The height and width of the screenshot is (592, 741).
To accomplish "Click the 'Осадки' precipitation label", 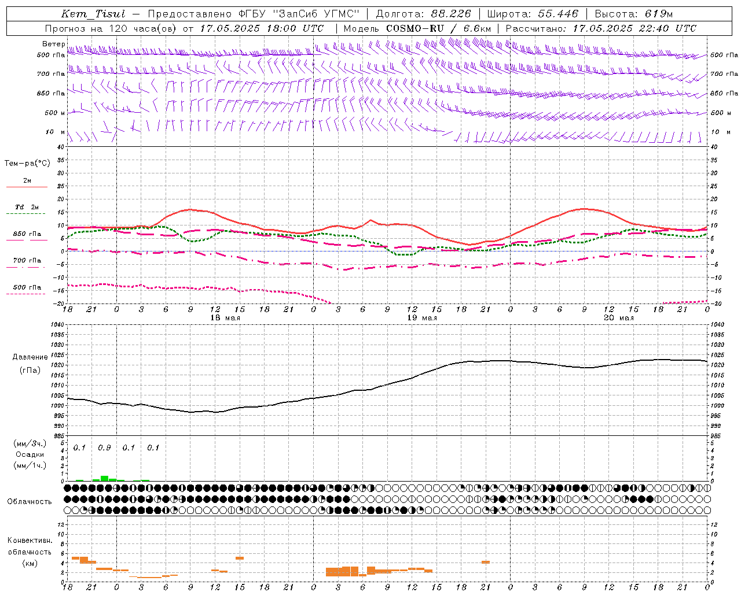I will (x=30, y=454).
